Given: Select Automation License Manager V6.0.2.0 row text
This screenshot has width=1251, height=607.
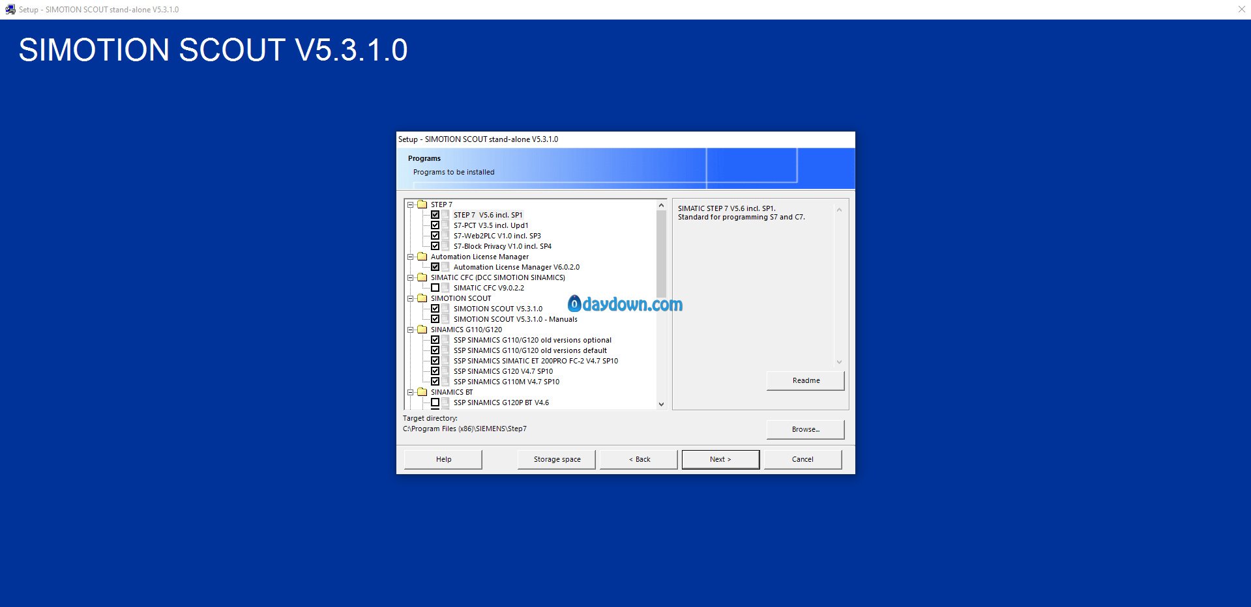Looking at the screenshot, I should point(516,267).
